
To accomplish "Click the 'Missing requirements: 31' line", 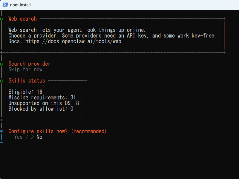I will click(42, 98).
